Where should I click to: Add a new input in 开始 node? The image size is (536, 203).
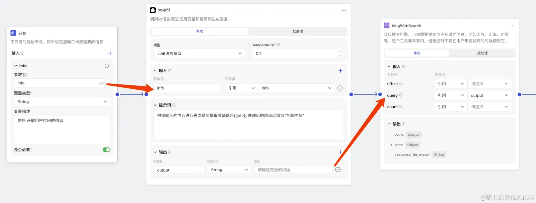point(110,53)
